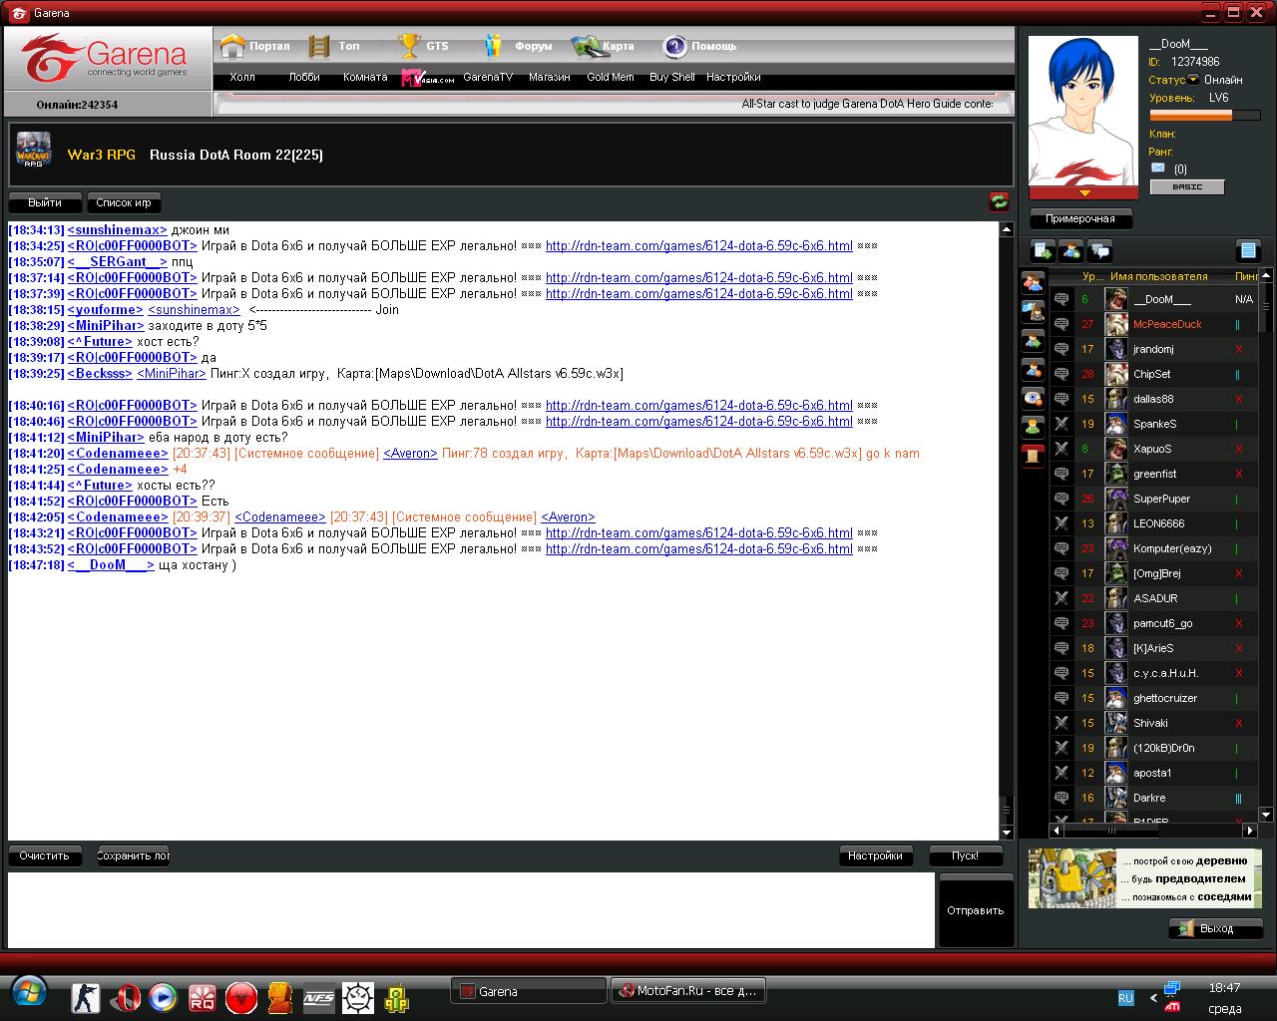Click the Лобби tab
Image resolution: width=1277 pixels, height=1021 pixels.
pos(304,77)
